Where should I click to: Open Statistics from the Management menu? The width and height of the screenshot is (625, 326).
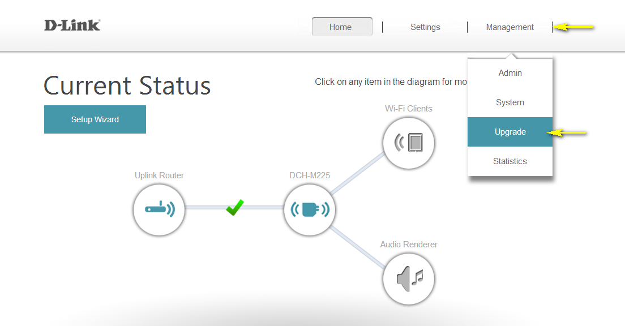510,161
